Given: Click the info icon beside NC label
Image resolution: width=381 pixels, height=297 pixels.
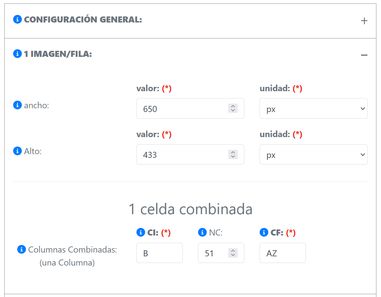Looking at the screenshot, I should coord(202,232).
